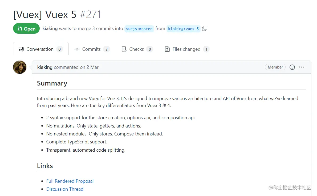Image resolution: width=317 pixels, height=196 pixels.
Task: Click the Commits count badge showing 3
Action: [107, 49]
